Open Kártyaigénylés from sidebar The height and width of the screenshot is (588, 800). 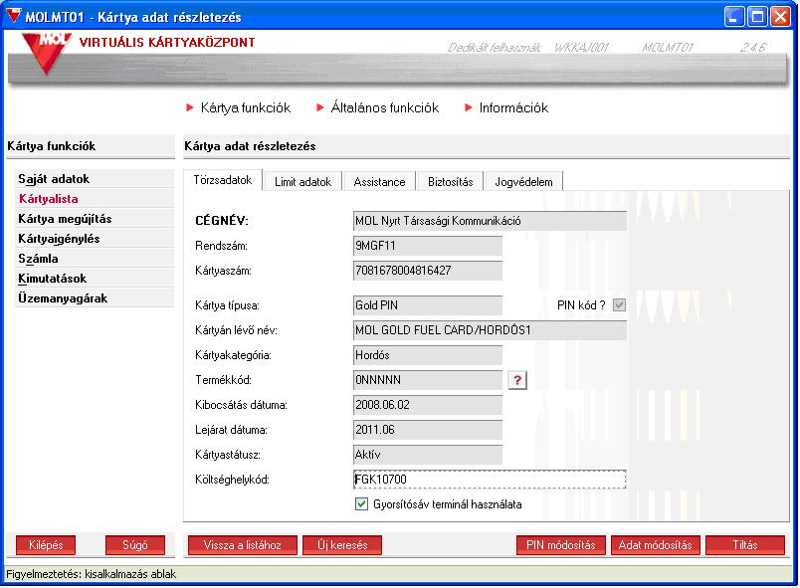(x=95, y=239)
